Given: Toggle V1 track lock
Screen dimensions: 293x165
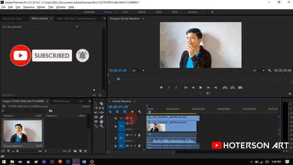Looking at the screenshot, I should pyautogui.click(x=116, y=126).
